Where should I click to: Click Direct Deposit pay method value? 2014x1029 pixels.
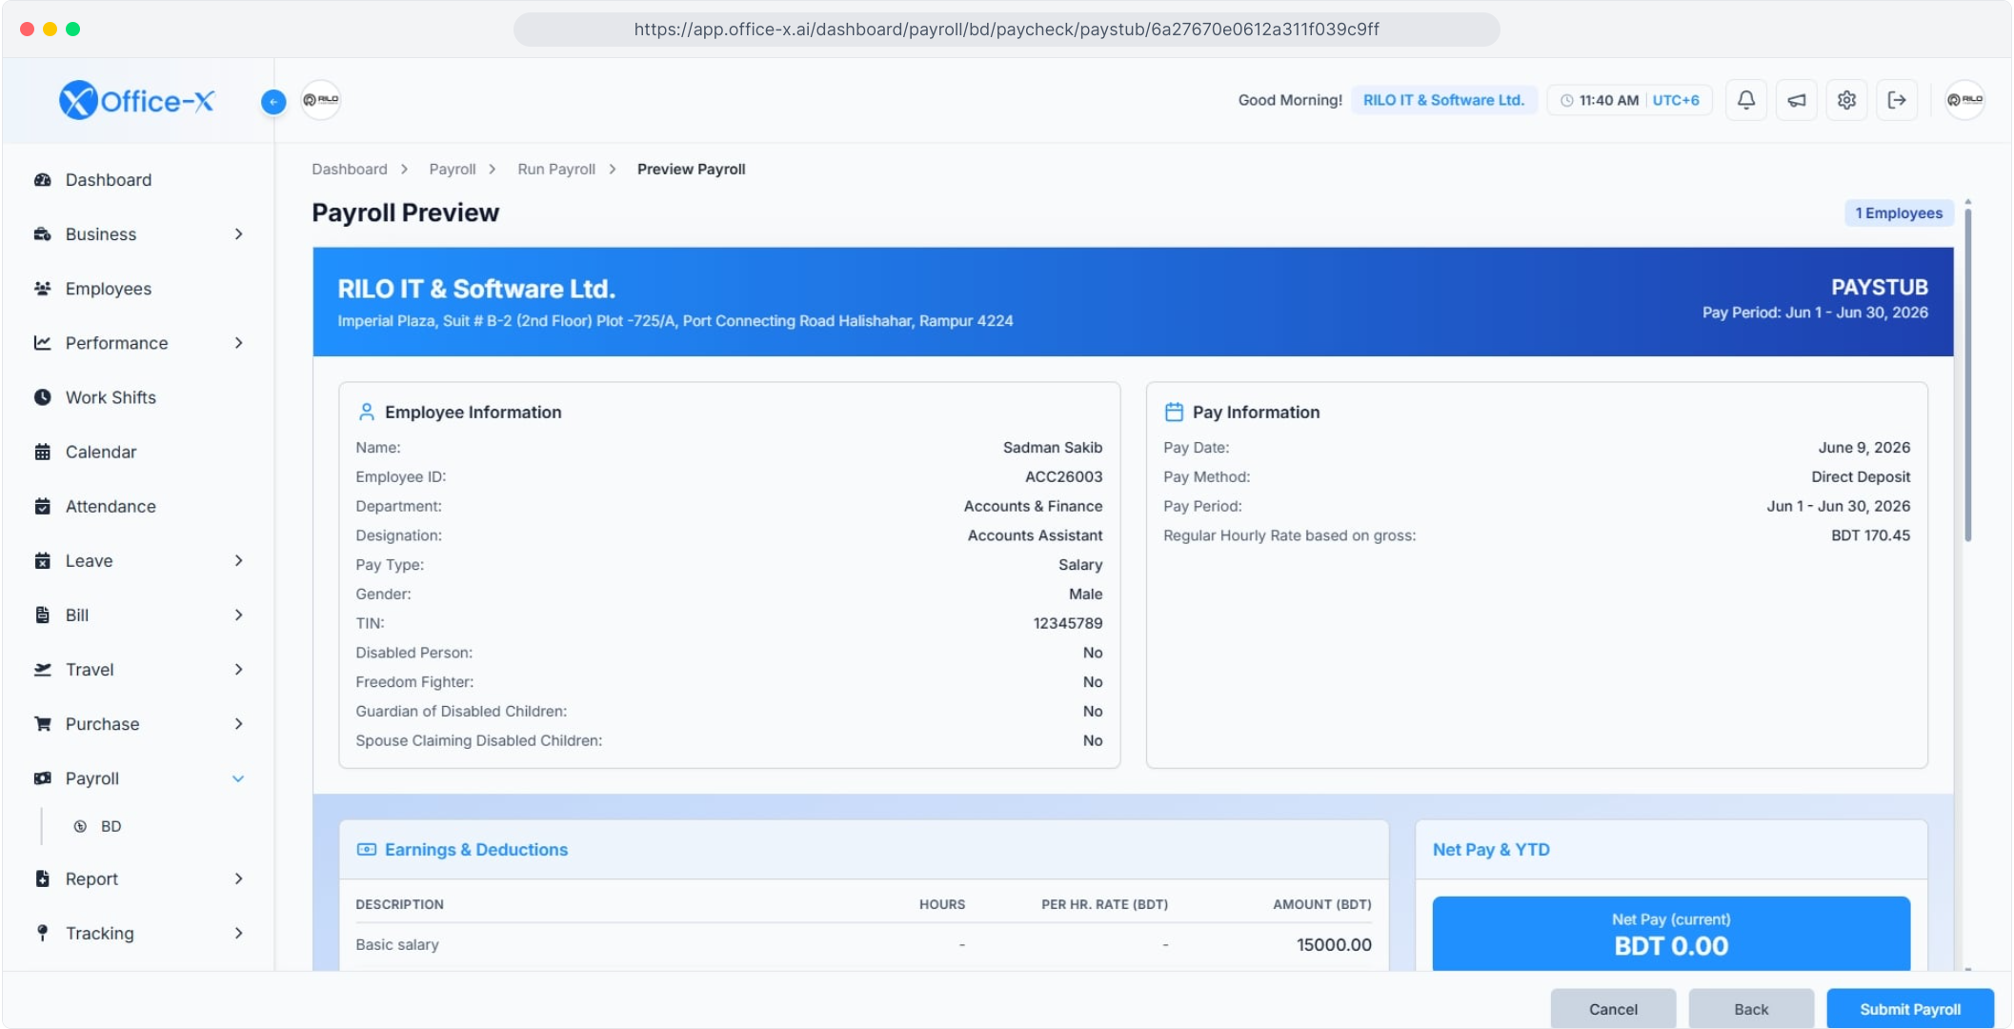(x=1861, y=476)
